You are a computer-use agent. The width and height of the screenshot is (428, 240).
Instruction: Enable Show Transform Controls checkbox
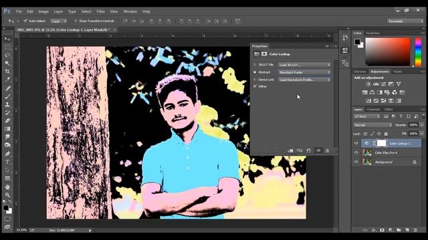pos(76,21)
